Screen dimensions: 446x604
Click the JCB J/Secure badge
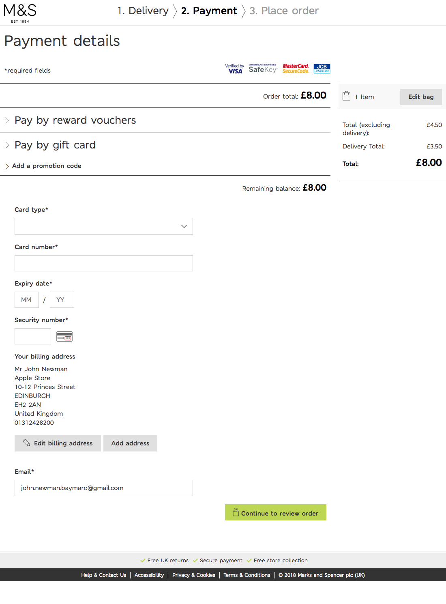pyautogui.click(x=322, y=69)
